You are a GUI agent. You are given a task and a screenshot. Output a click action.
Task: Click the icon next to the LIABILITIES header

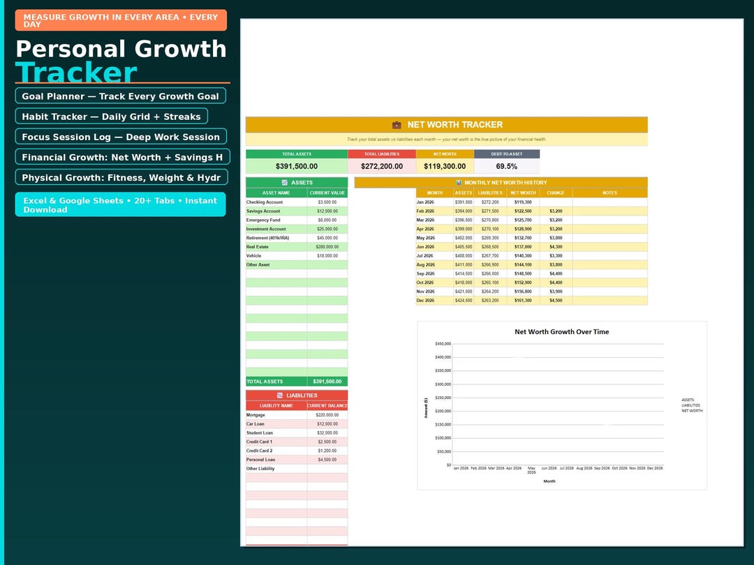point(280,395)
